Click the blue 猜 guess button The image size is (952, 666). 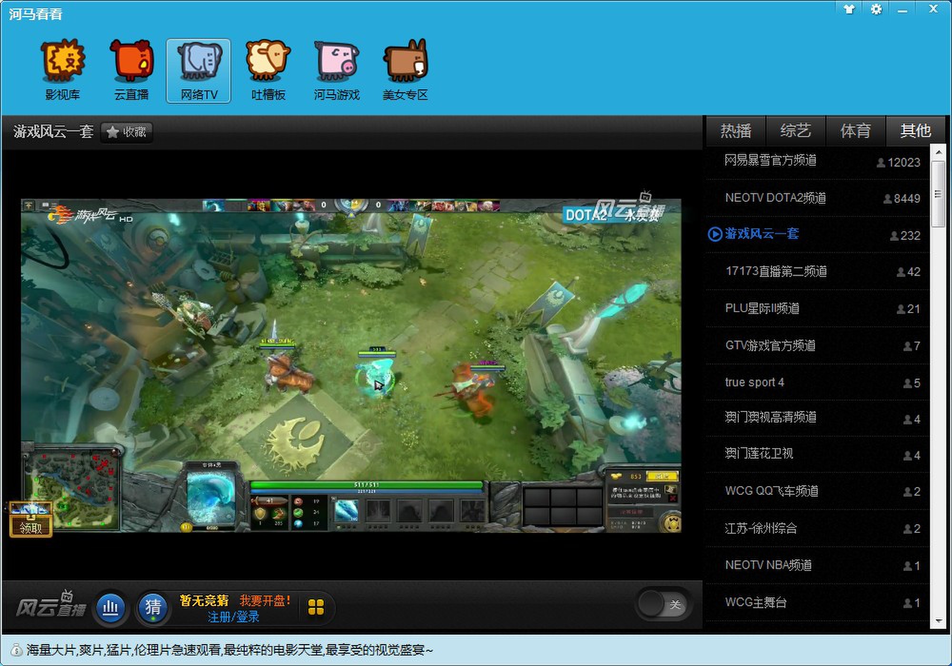tap(152, 607)
